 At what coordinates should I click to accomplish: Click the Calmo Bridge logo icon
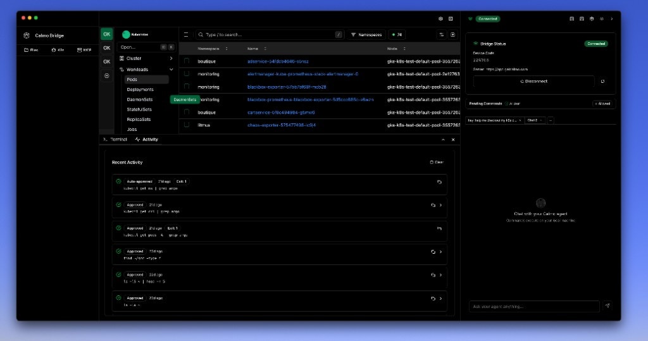click(27, 35)
